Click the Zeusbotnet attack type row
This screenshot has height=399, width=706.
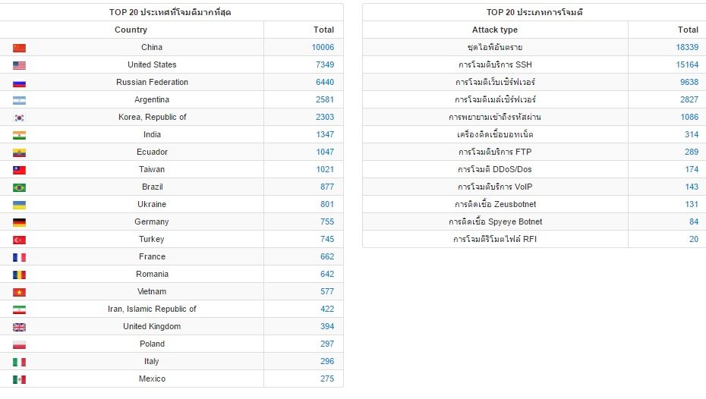[x=534, y=204]
